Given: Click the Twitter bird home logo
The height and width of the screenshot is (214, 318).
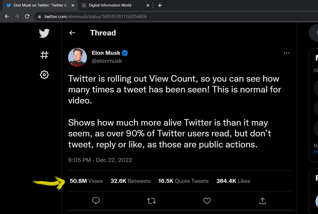Looking at the screenshot, I should [44, 33].
